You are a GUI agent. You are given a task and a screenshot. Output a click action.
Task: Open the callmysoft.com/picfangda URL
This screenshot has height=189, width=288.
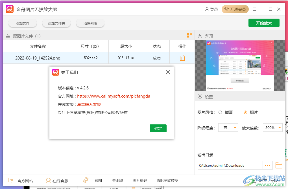[x=114, y=96]
